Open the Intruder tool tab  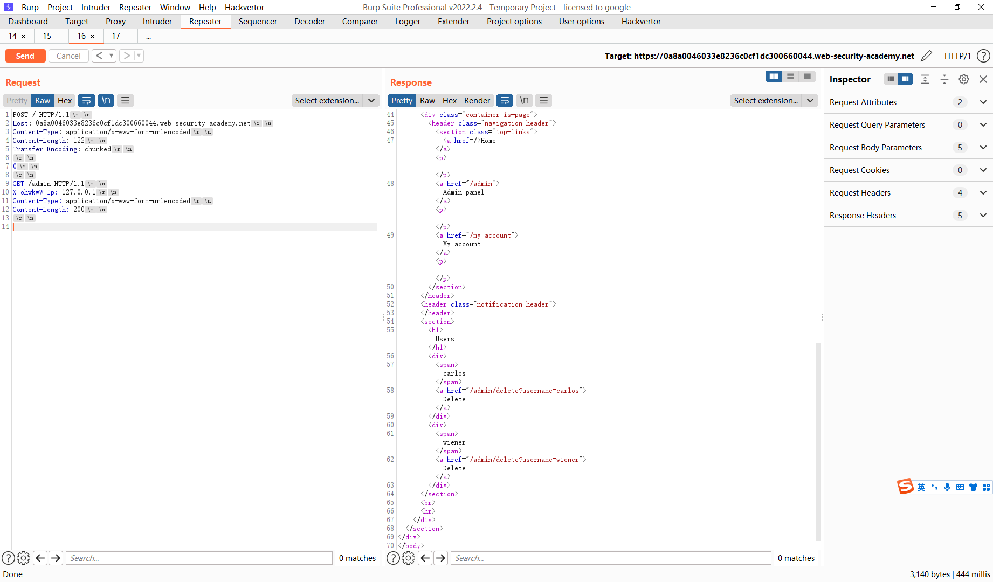click(x=157, y=22)
